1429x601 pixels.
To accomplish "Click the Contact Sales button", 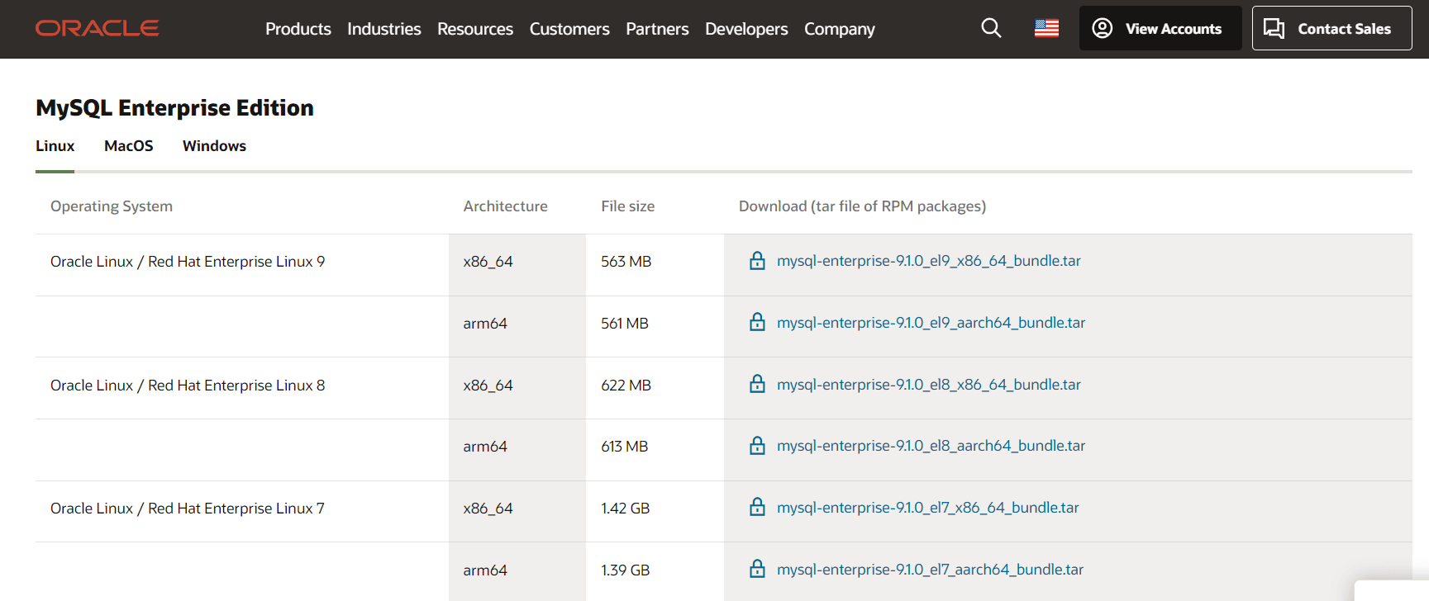I will (1331, 28).
